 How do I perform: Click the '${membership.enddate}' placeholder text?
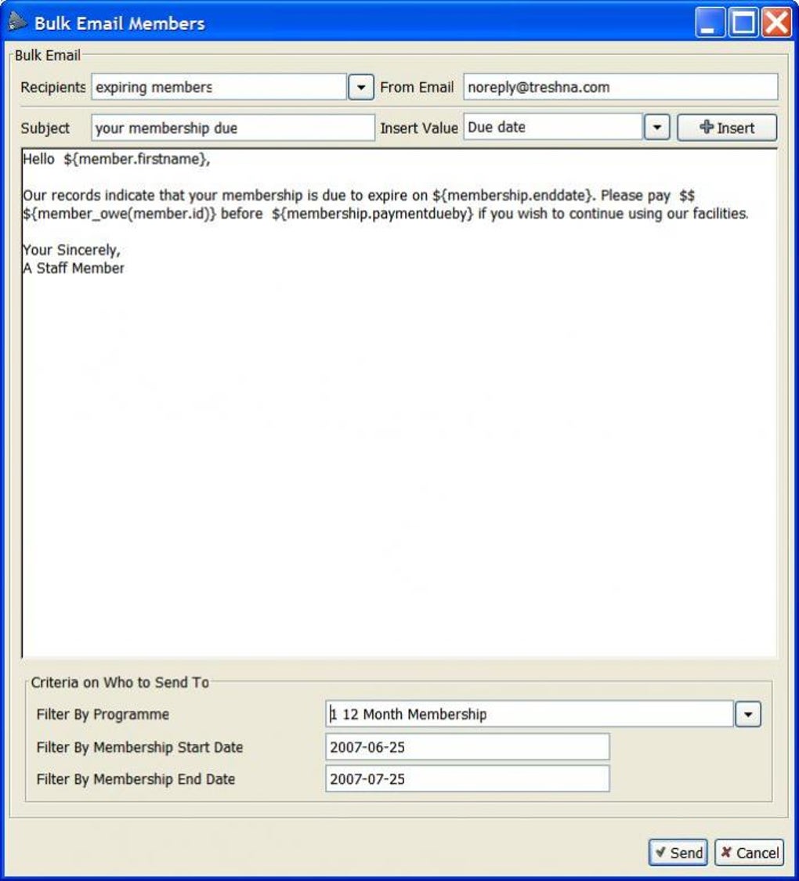[x=514, y=196]
